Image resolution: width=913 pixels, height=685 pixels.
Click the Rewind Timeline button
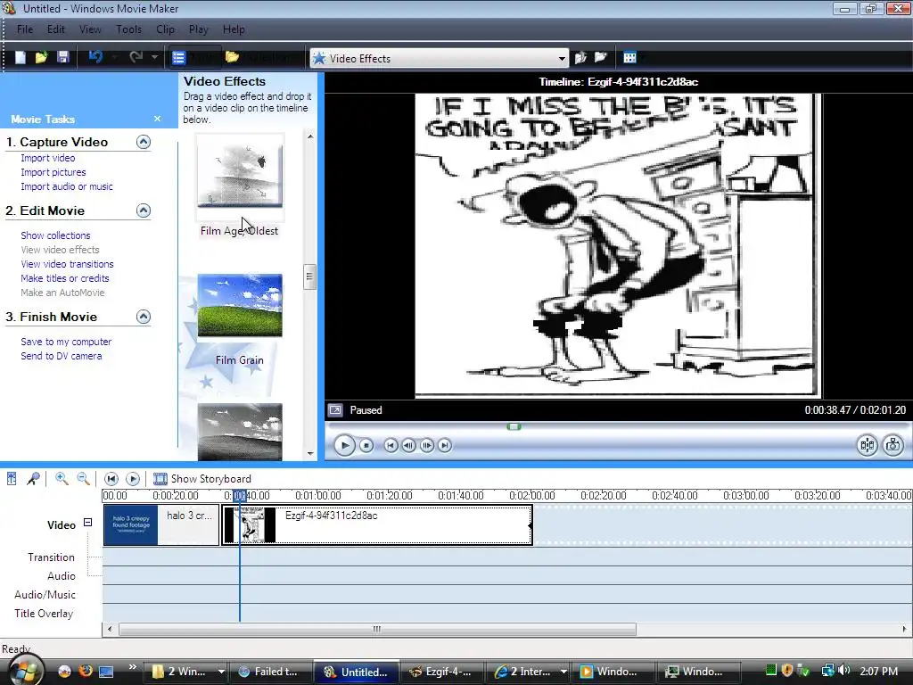click(111, 479)
